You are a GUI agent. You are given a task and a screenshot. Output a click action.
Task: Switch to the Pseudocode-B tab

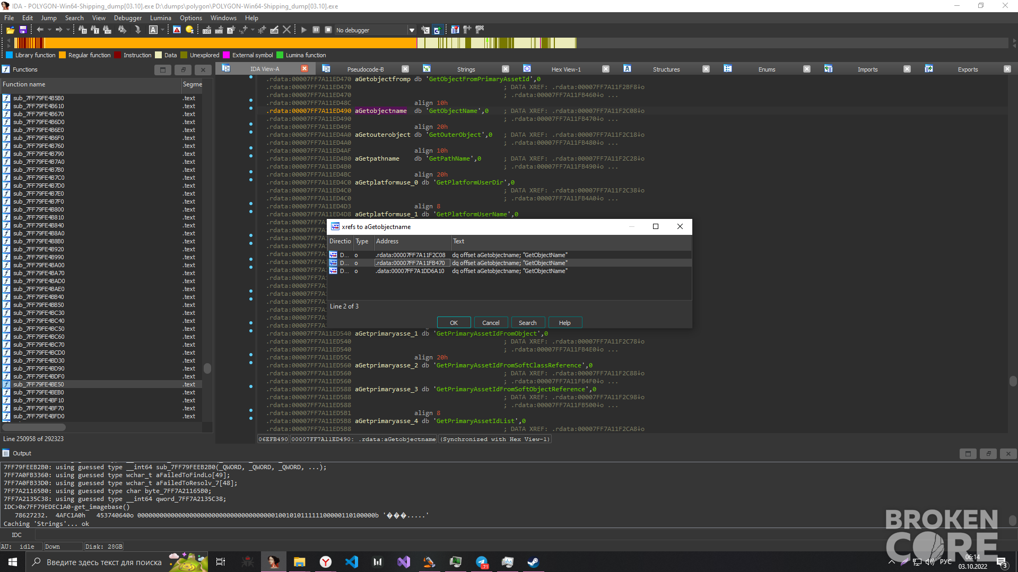point(365,69)
